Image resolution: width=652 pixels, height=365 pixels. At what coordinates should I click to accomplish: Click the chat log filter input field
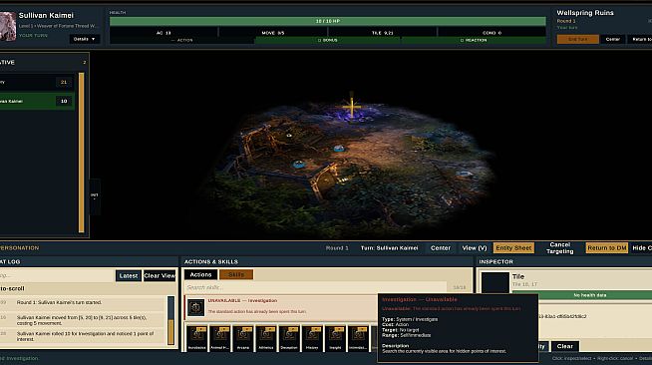(x=57, y=276)
